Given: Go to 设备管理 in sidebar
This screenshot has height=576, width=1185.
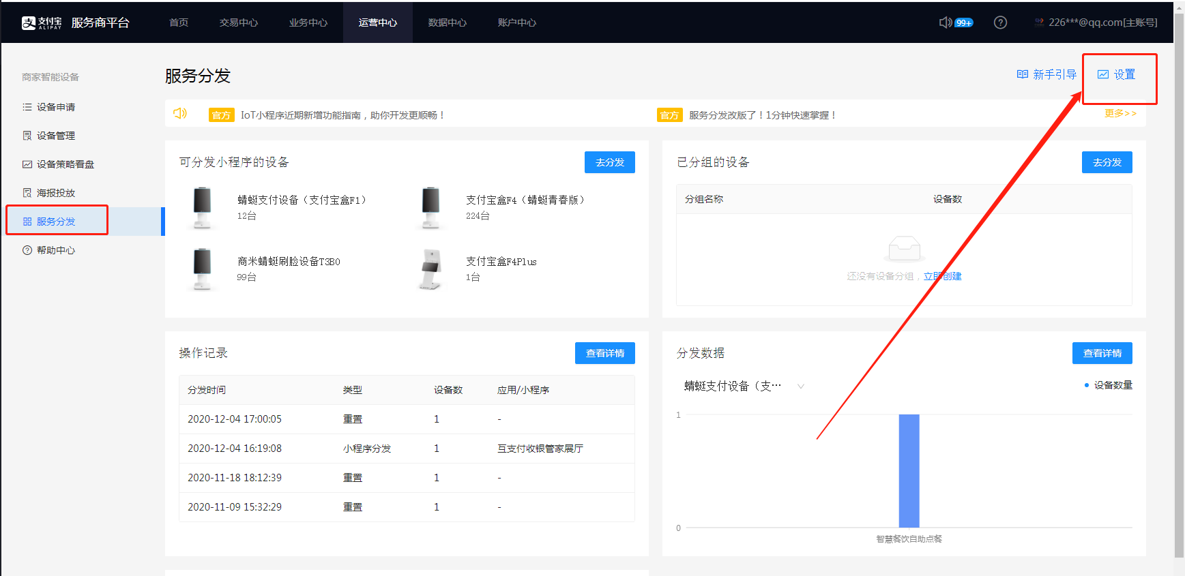Looking at the screenshot, I should (56, 136).
